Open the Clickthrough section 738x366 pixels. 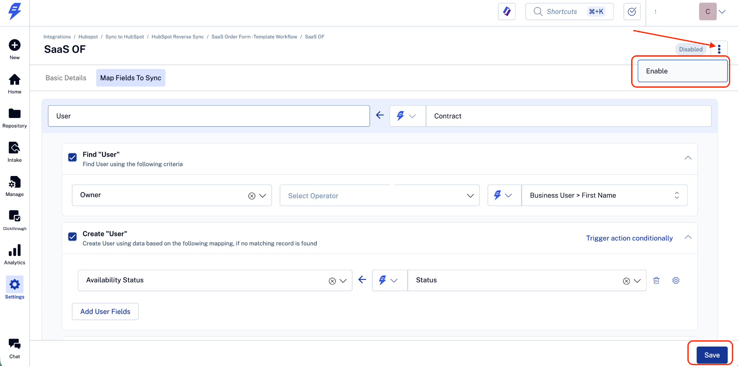pos(14,220)
